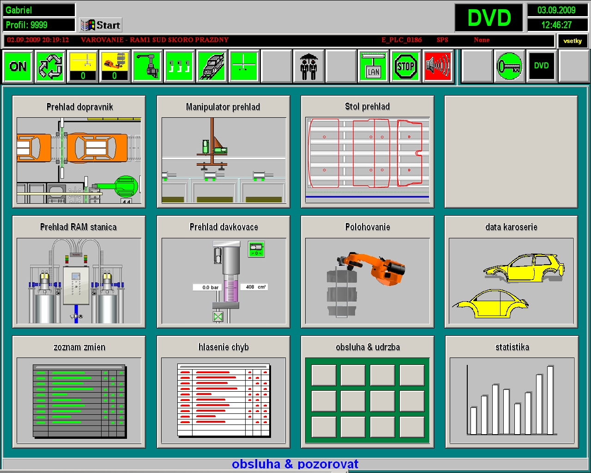Click the 'None' text in alarm bar
The height and width of the screenshot is (473, 591).
pyautogui.click(x=482, y=40)
